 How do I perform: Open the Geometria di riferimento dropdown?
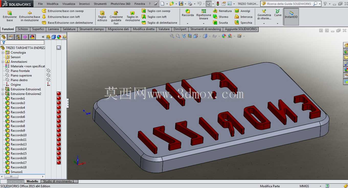[x=264, y=23]
